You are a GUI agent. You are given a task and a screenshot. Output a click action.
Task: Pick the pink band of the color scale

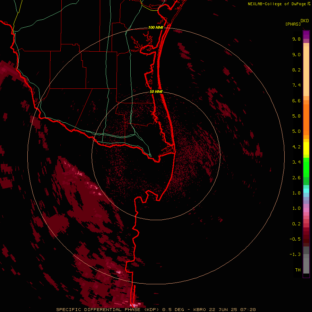coord(306,210)
